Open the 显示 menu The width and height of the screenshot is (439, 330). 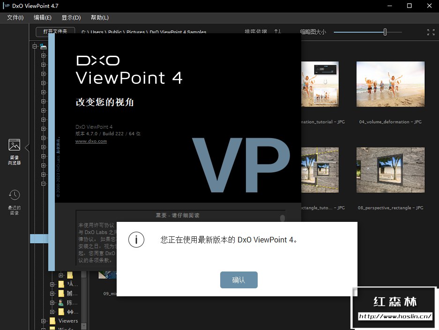(x=71, y=18)
